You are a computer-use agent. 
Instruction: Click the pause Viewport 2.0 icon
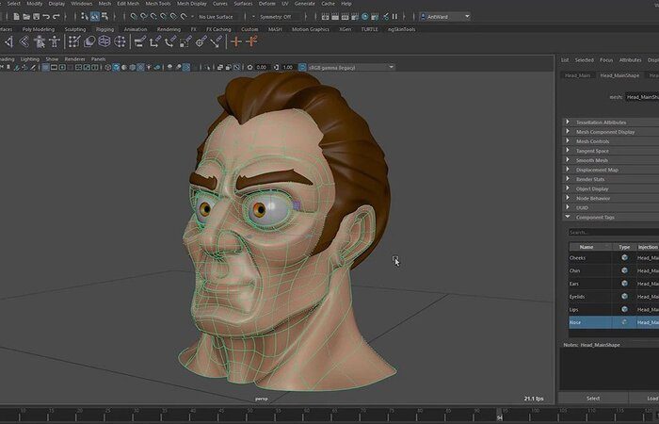(x=394, y=16)
